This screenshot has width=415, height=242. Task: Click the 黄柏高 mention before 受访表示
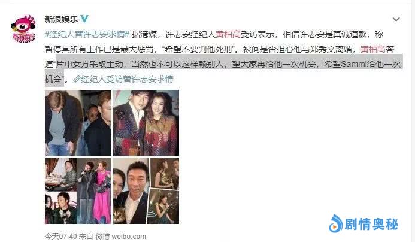[228, 34]
